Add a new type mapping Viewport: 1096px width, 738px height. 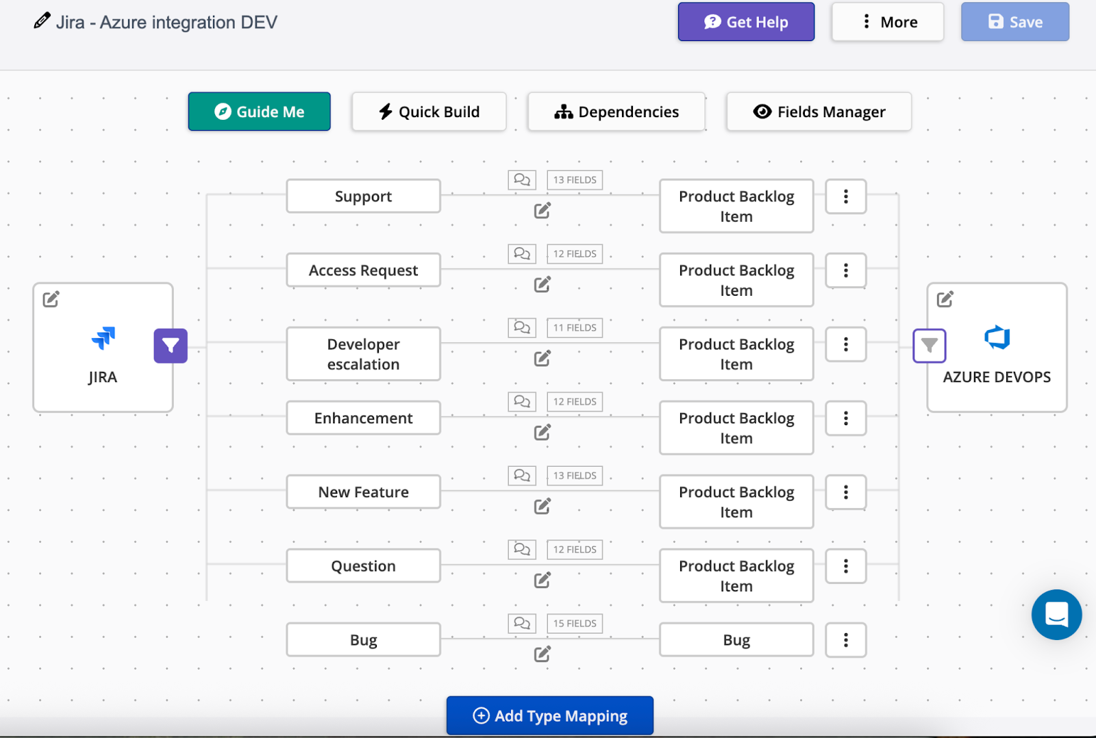pos(550,715)
